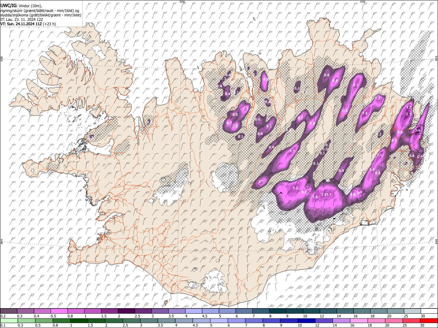Click the 1.7 precipitation label
The image size is (438, 328).
pyautogui.click(x=409, y=107)
